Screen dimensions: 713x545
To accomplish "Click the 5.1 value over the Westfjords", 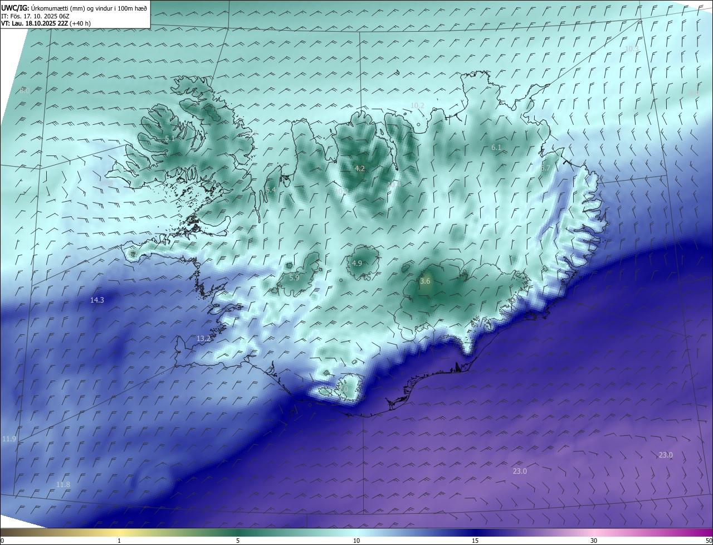I will [170, 138].
